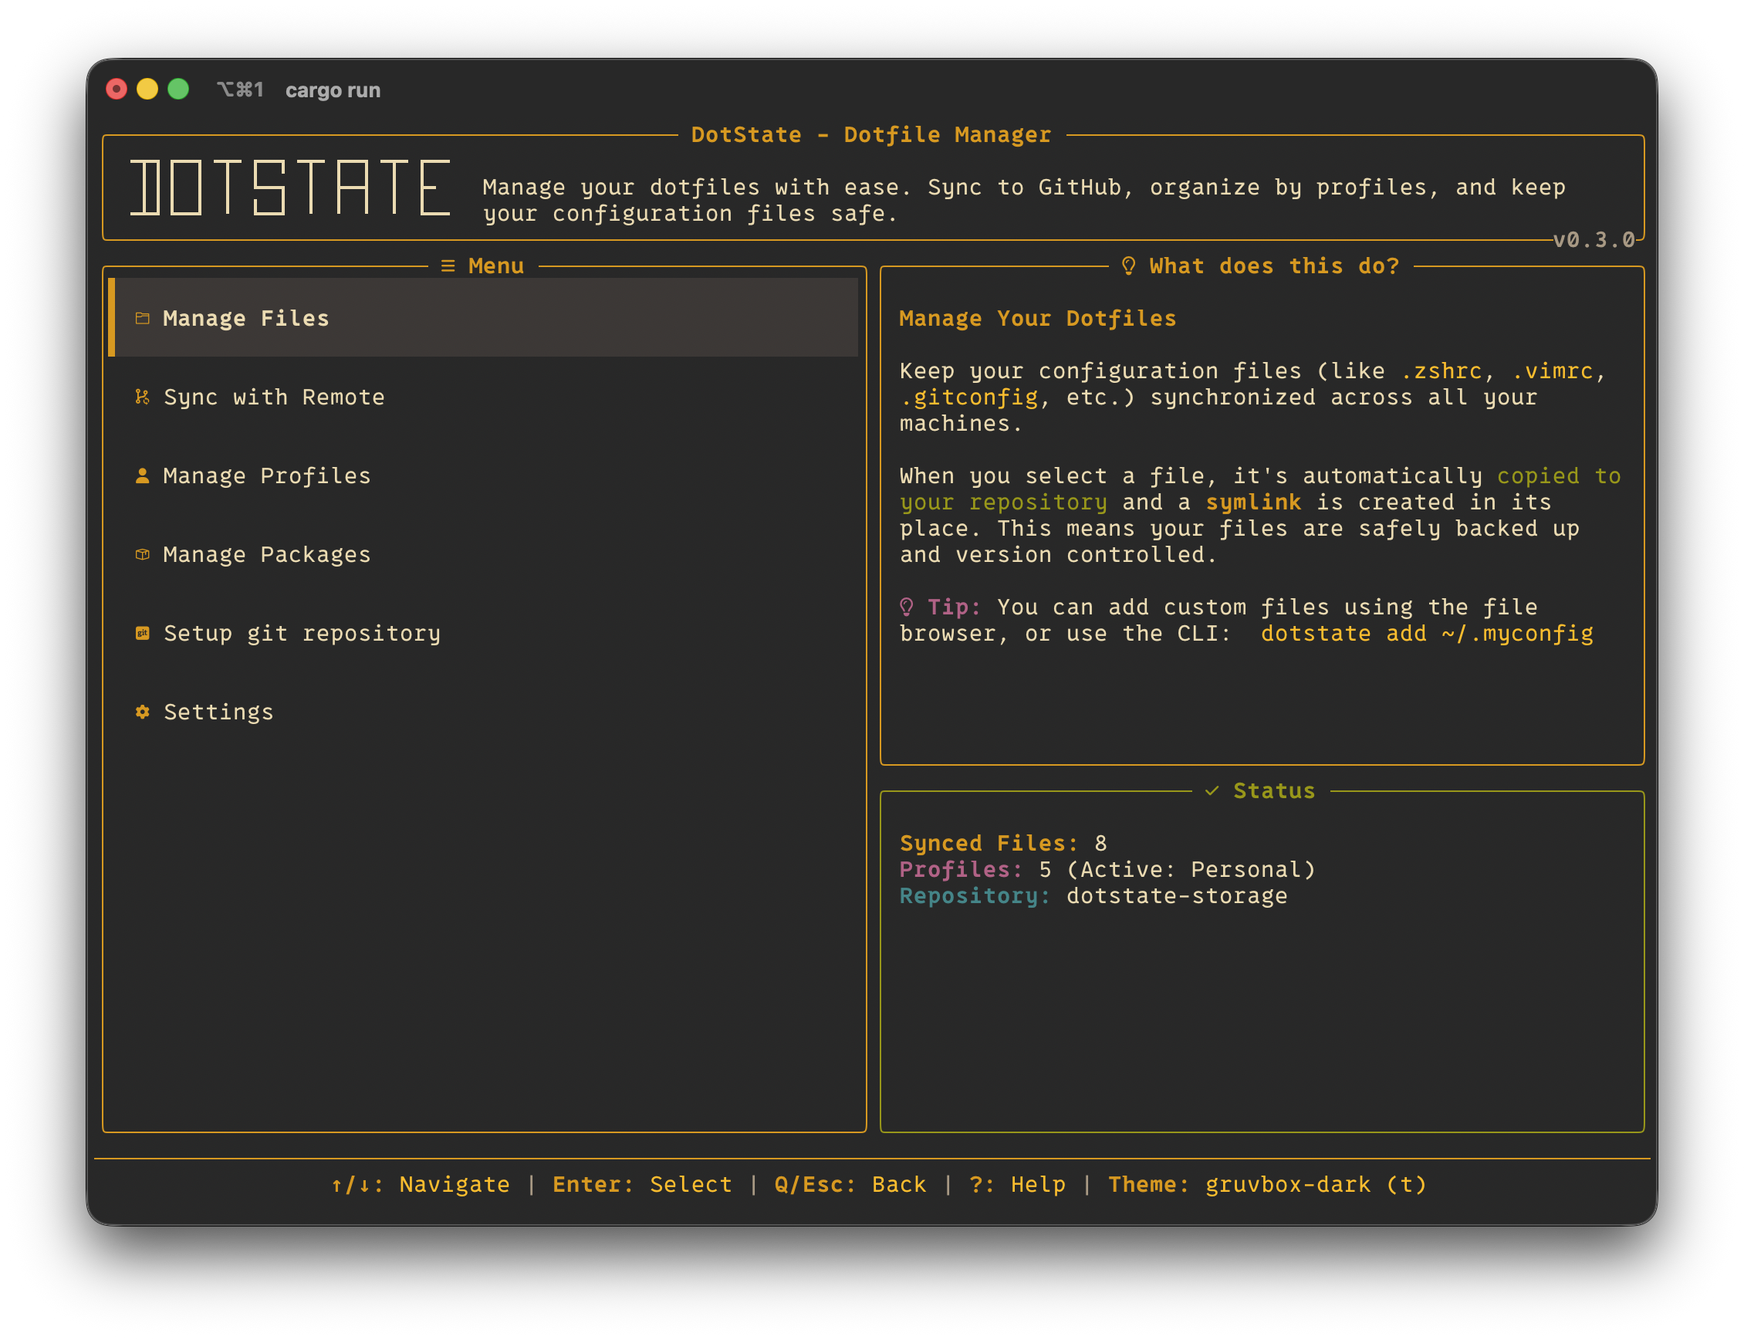Click the checkmark icon in the Status header

(1213, 790)
